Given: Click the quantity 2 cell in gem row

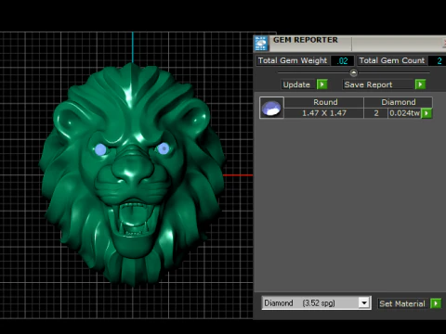Looking at the screenshot, I should click(x=376, y=113).
